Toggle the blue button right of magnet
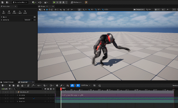The height and width of the screenshot is (108, 178). (78, 85)
